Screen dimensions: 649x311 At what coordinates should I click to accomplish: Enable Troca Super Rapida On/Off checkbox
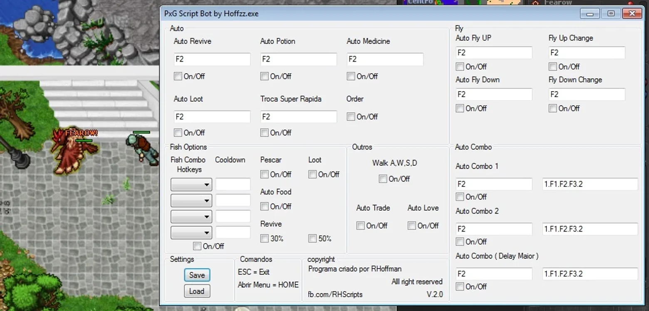pos(264,132)
